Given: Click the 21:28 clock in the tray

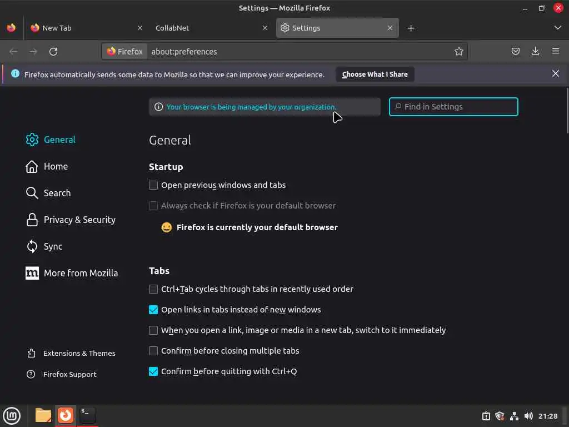Looking at the screenshot, I should point(547,416).
